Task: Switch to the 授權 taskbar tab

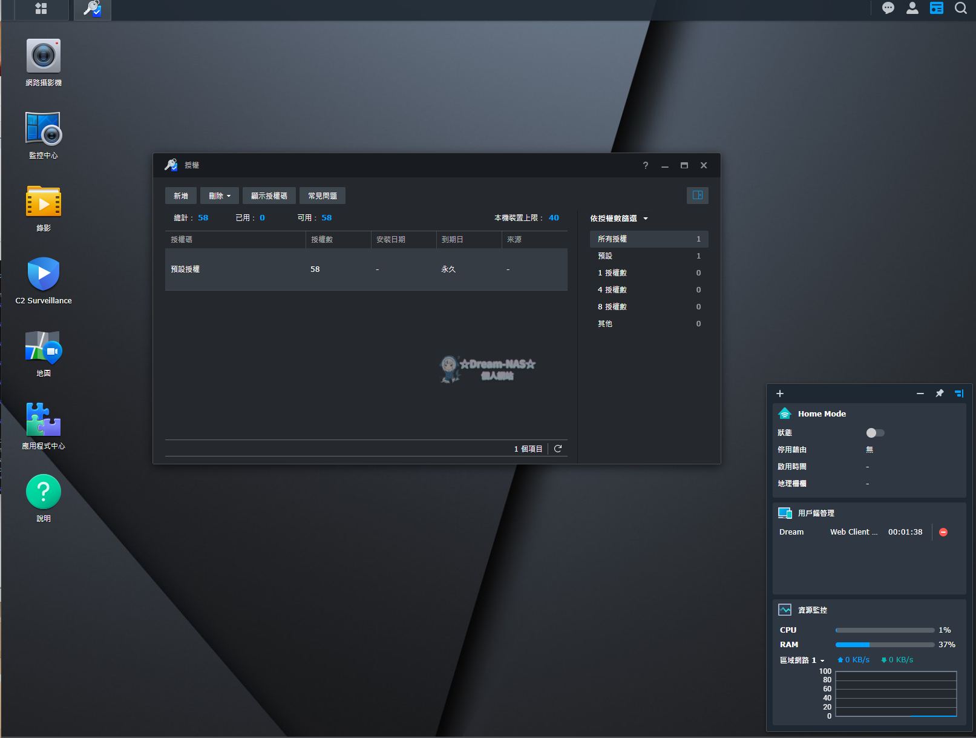Action: 91,9
